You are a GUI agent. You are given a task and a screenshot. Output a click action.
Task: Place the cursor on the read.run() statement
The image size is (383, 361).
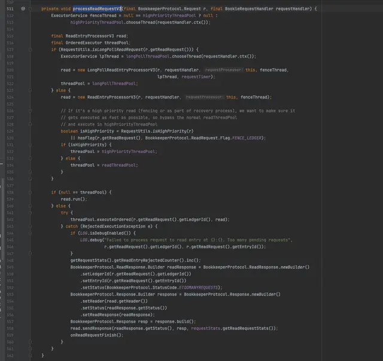point(74,199)
